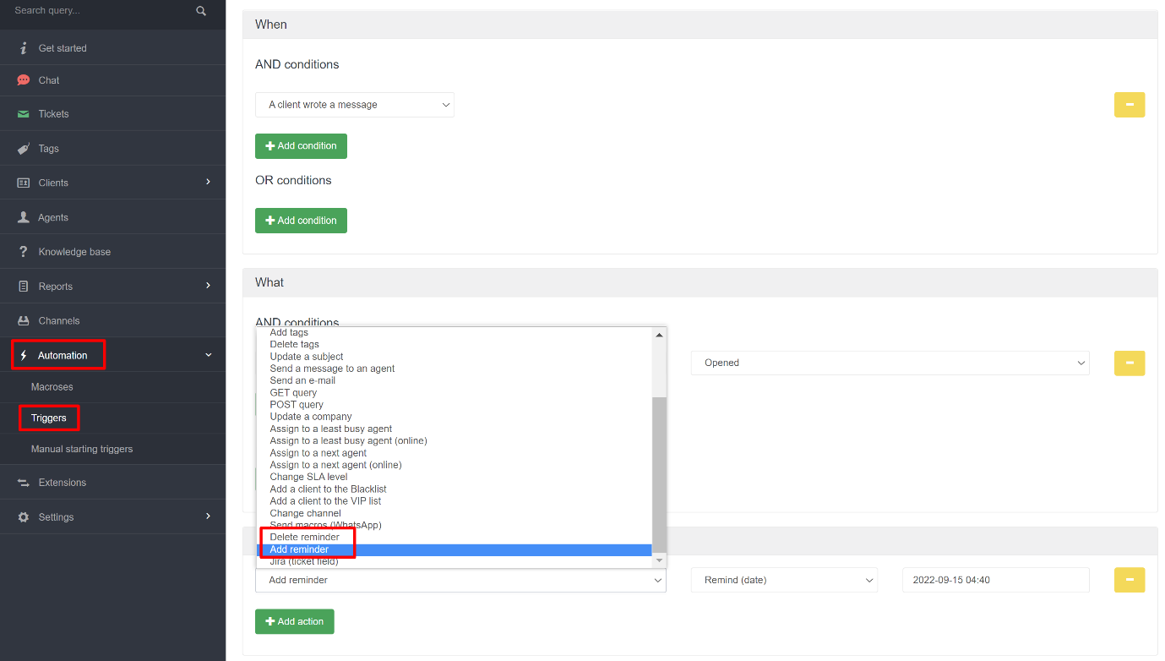Click the Automation lightning bolt icon

(23, 354)
